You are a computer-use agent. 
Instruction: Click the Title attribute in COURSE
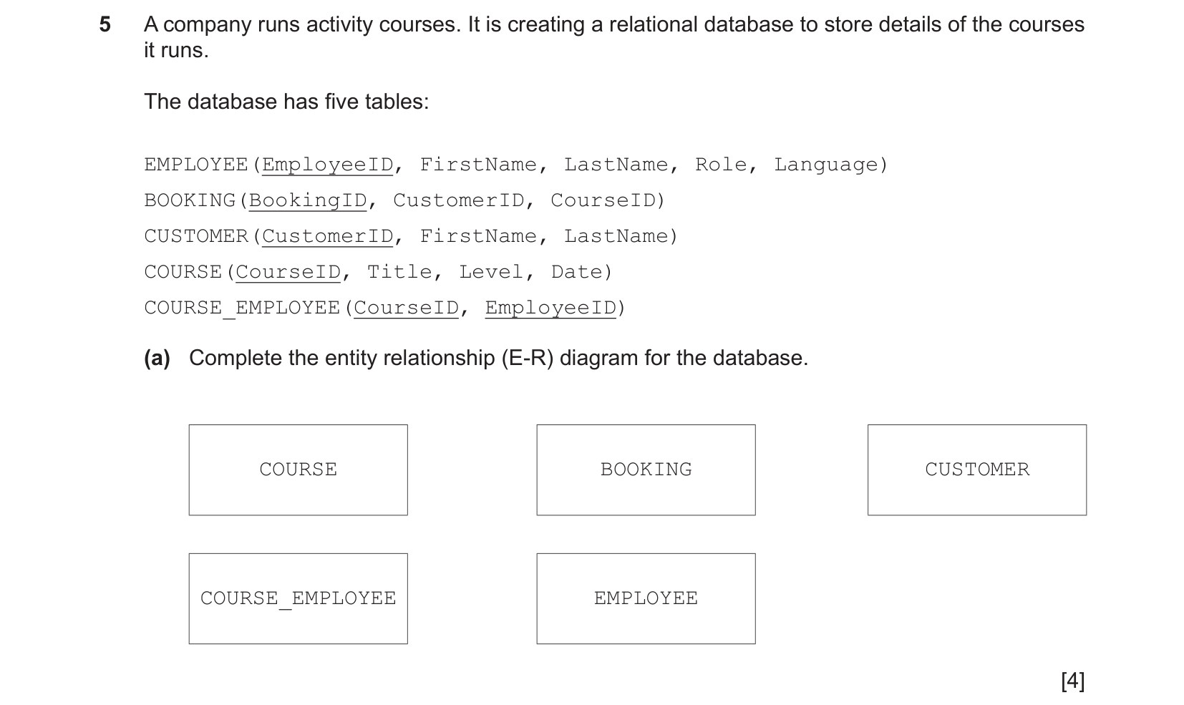pos(399,273)
